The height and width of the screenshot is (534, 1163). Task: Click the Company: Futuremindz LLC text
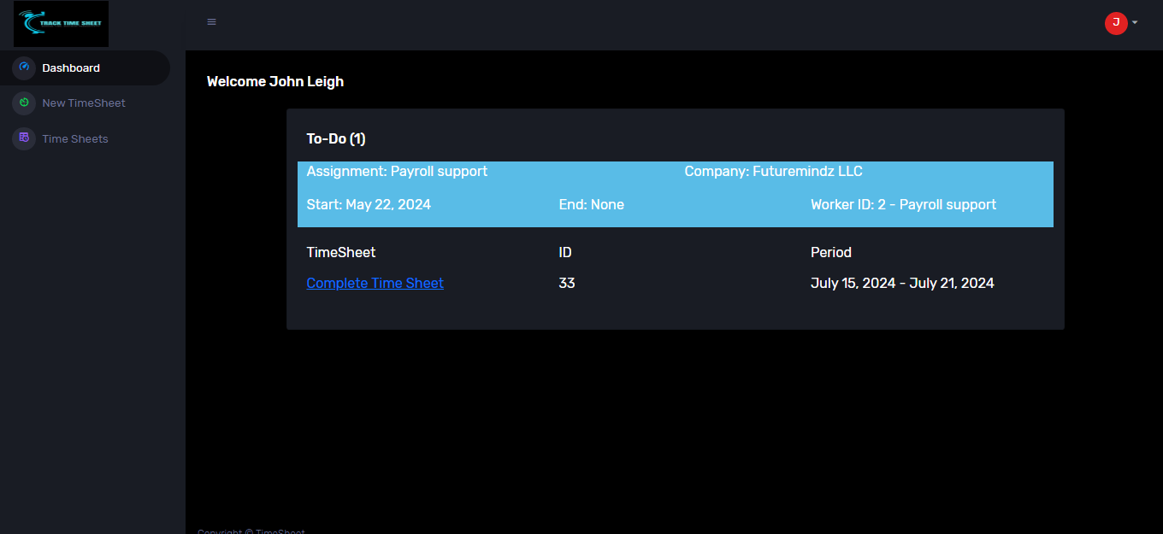pyautogui.click(x=773, y=172)
